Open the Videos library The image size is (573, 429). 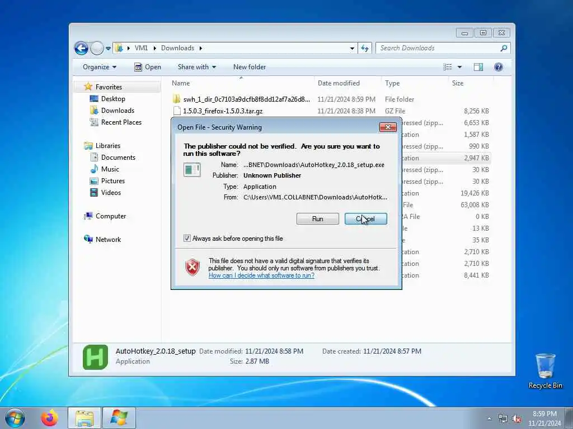pos(111,192)
